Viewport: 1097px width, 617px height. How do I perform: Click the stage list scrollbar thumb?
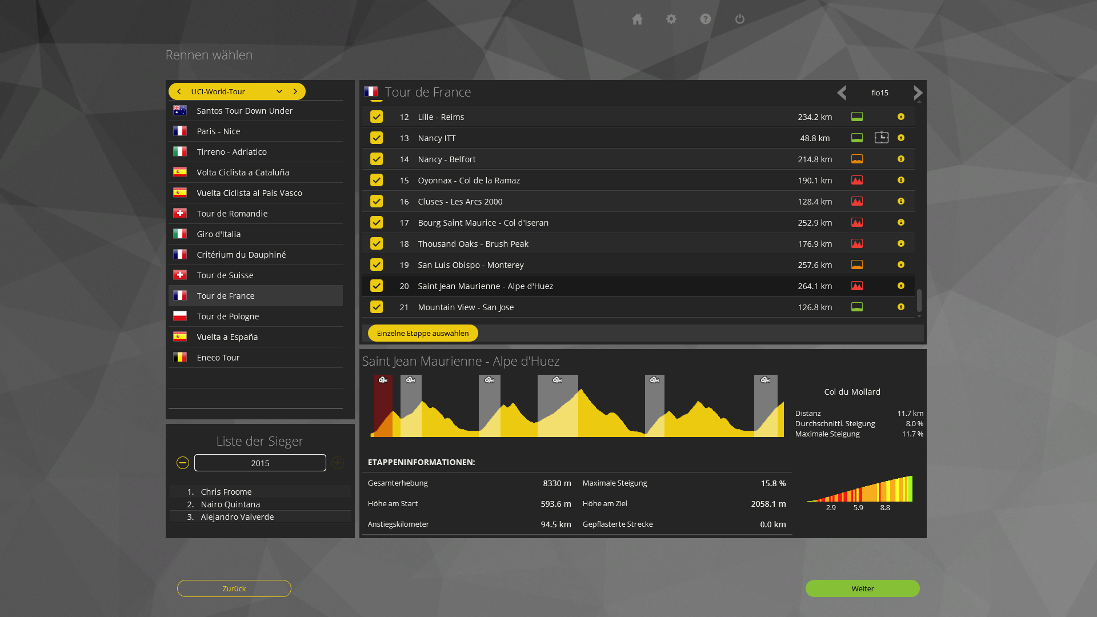coord(919,300)
